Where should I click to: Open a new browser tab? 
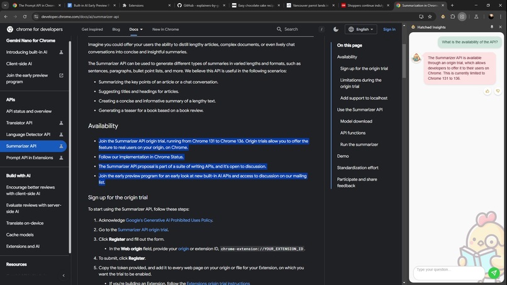click(x=452, y=5)
